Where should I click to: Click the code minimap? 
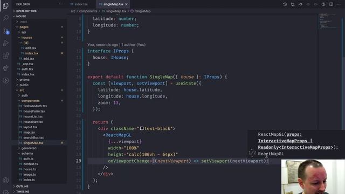[x=329, y=21]
